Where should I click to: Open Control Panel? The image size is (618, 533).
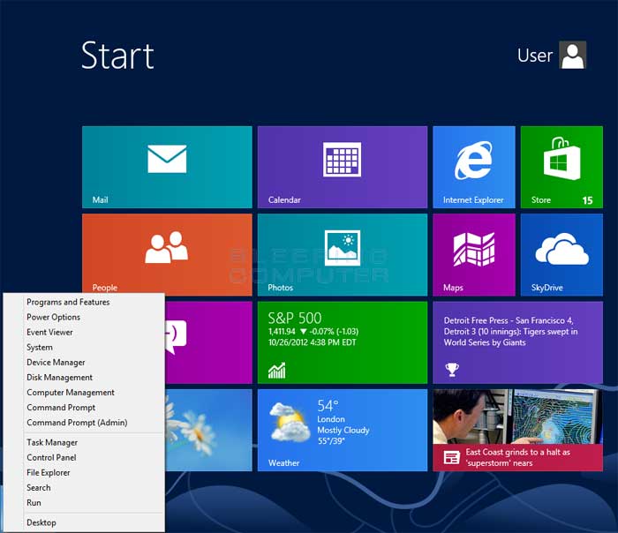(51, 457)
